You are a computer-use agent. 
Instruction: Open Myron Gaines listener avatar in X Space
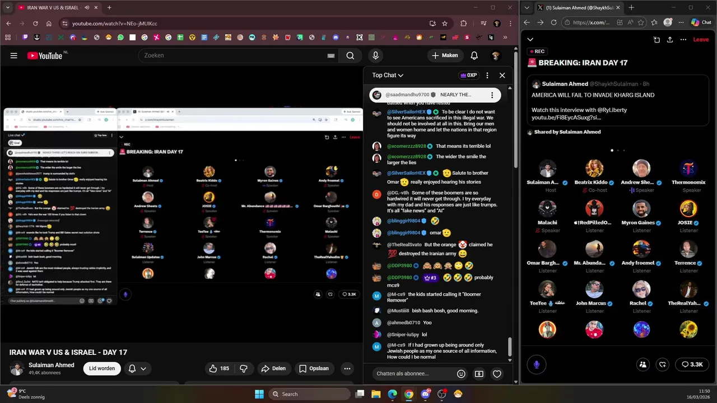tap(641, 209)
